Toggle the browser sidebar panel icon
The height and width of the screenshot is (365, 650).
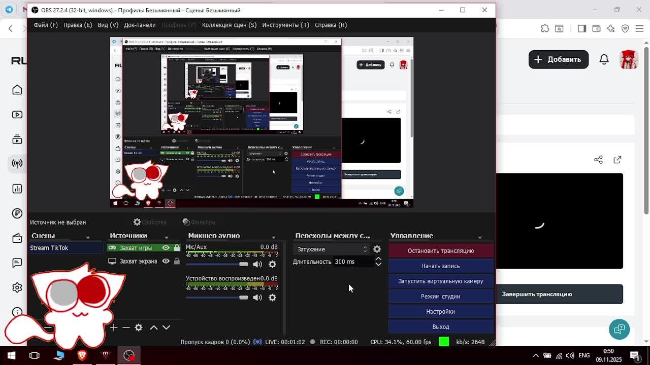click(582, 28)
